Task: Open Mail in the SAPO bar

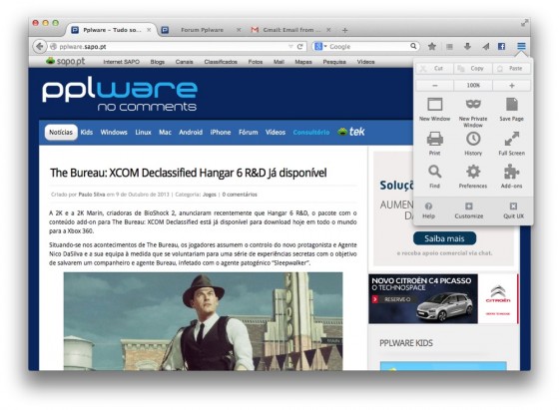Action: click(x=279, y=62)
